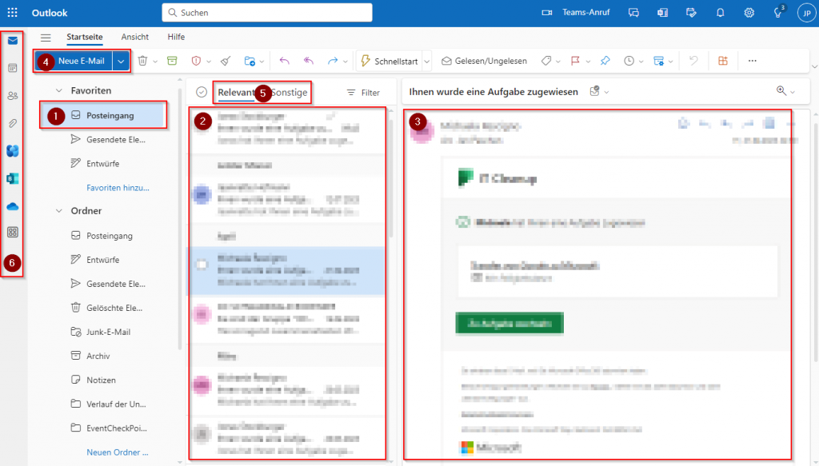This screenshot has height=466, width=819.
Task: Open the Calendar from the left sidebar
Action: (x=13, y=68)
